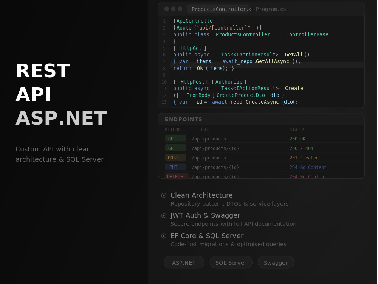Click the "api/[controller]" string on line 2
Viewport: 378px width, 284px height.
(224, 28)
